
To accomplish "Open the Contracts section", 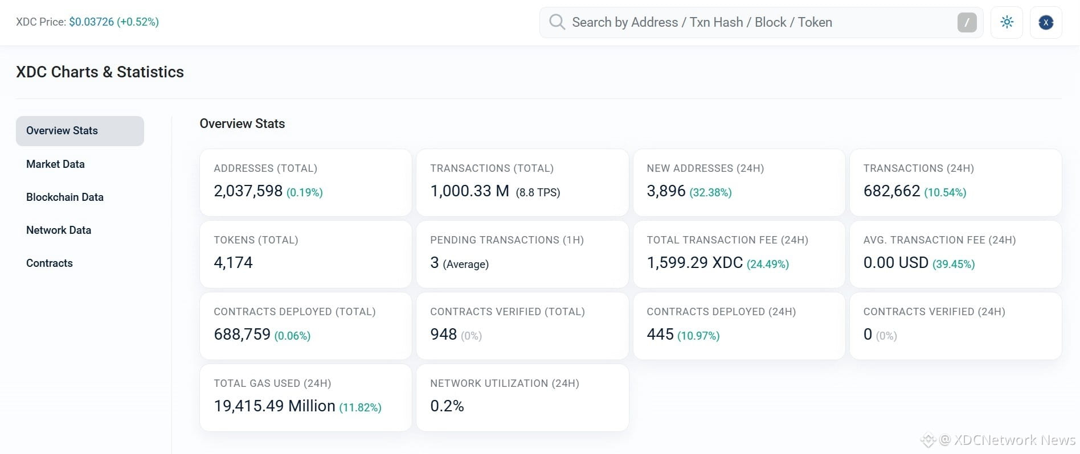I will click(x=50, y=263).
